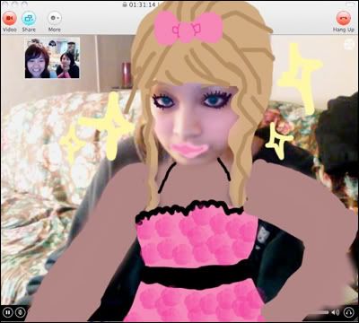
Task: Click the "Hang Up" text label
Action: click(x=344, y=30)
